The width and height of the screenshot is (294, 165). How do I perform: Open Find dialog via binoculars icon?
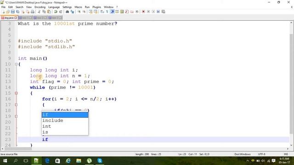click(x=67, y=12)
